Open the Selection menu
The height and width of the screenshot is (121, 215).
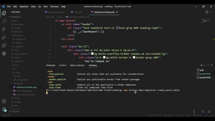click(24, 6)
